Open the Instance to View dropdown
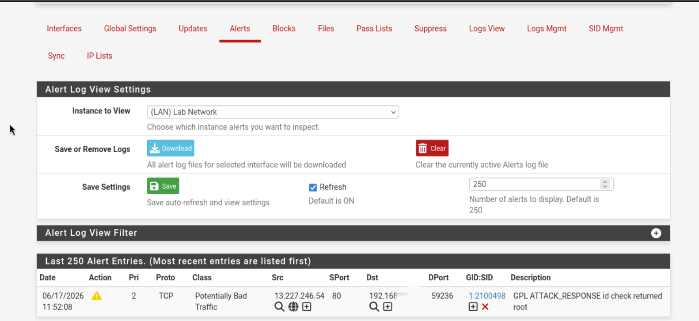Screen dimensions: 699x321 (273, 112)
